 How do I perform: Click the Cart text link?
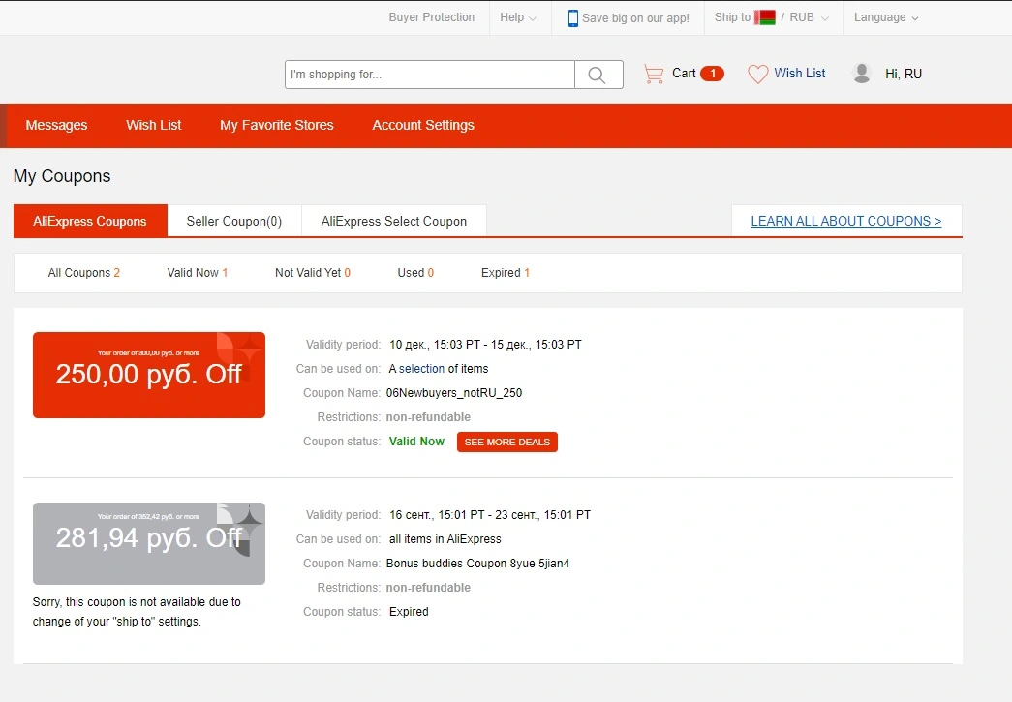684,74
